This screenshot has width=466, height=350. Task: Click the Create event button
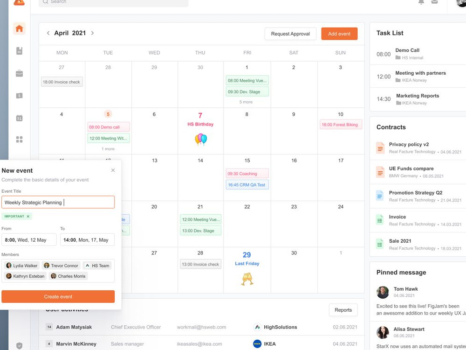[x=58, y=296]
